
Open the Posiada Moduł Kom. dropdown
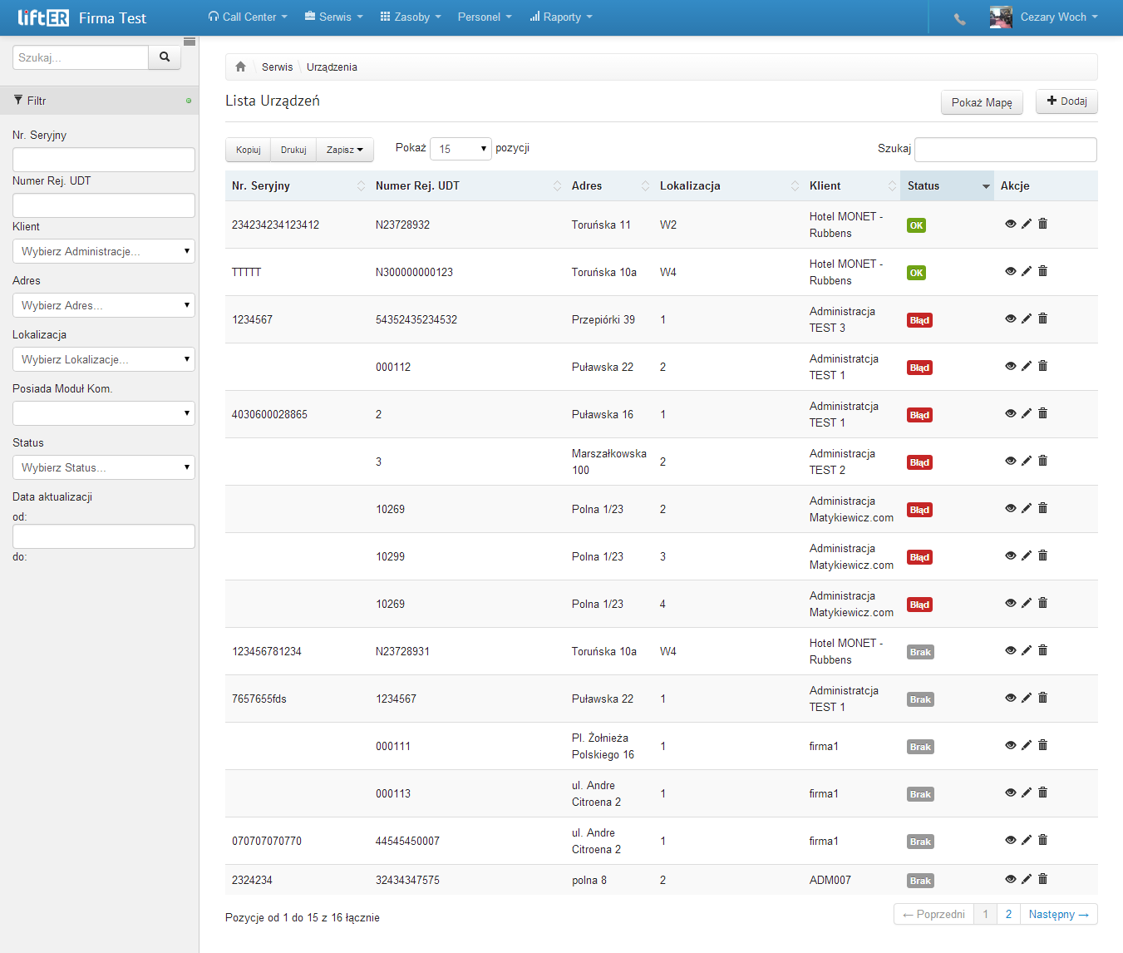104,413
